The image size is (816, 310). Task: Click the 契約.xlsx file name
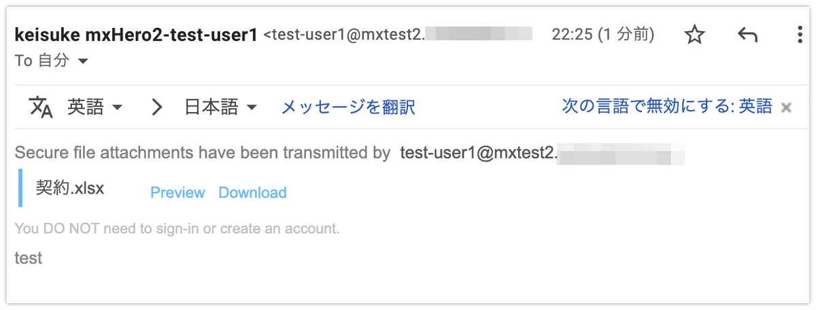click(70, 188)
